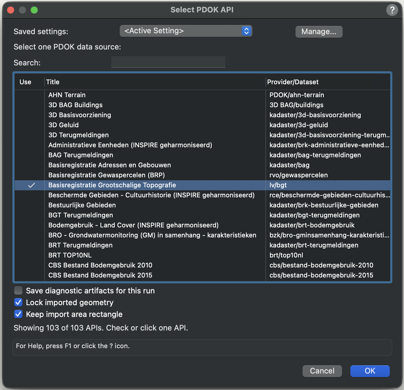Click the Manage... button
Image resolution: width=404 pixels, height=390 pixels.
click(x=319, y=32)
